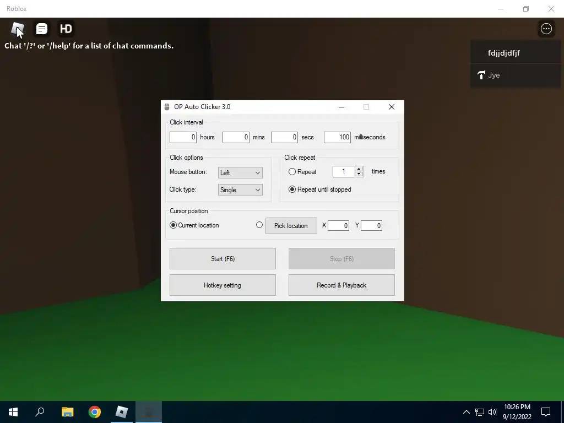
Task: Open the Windows Start menu
Action: click(13, 412)
